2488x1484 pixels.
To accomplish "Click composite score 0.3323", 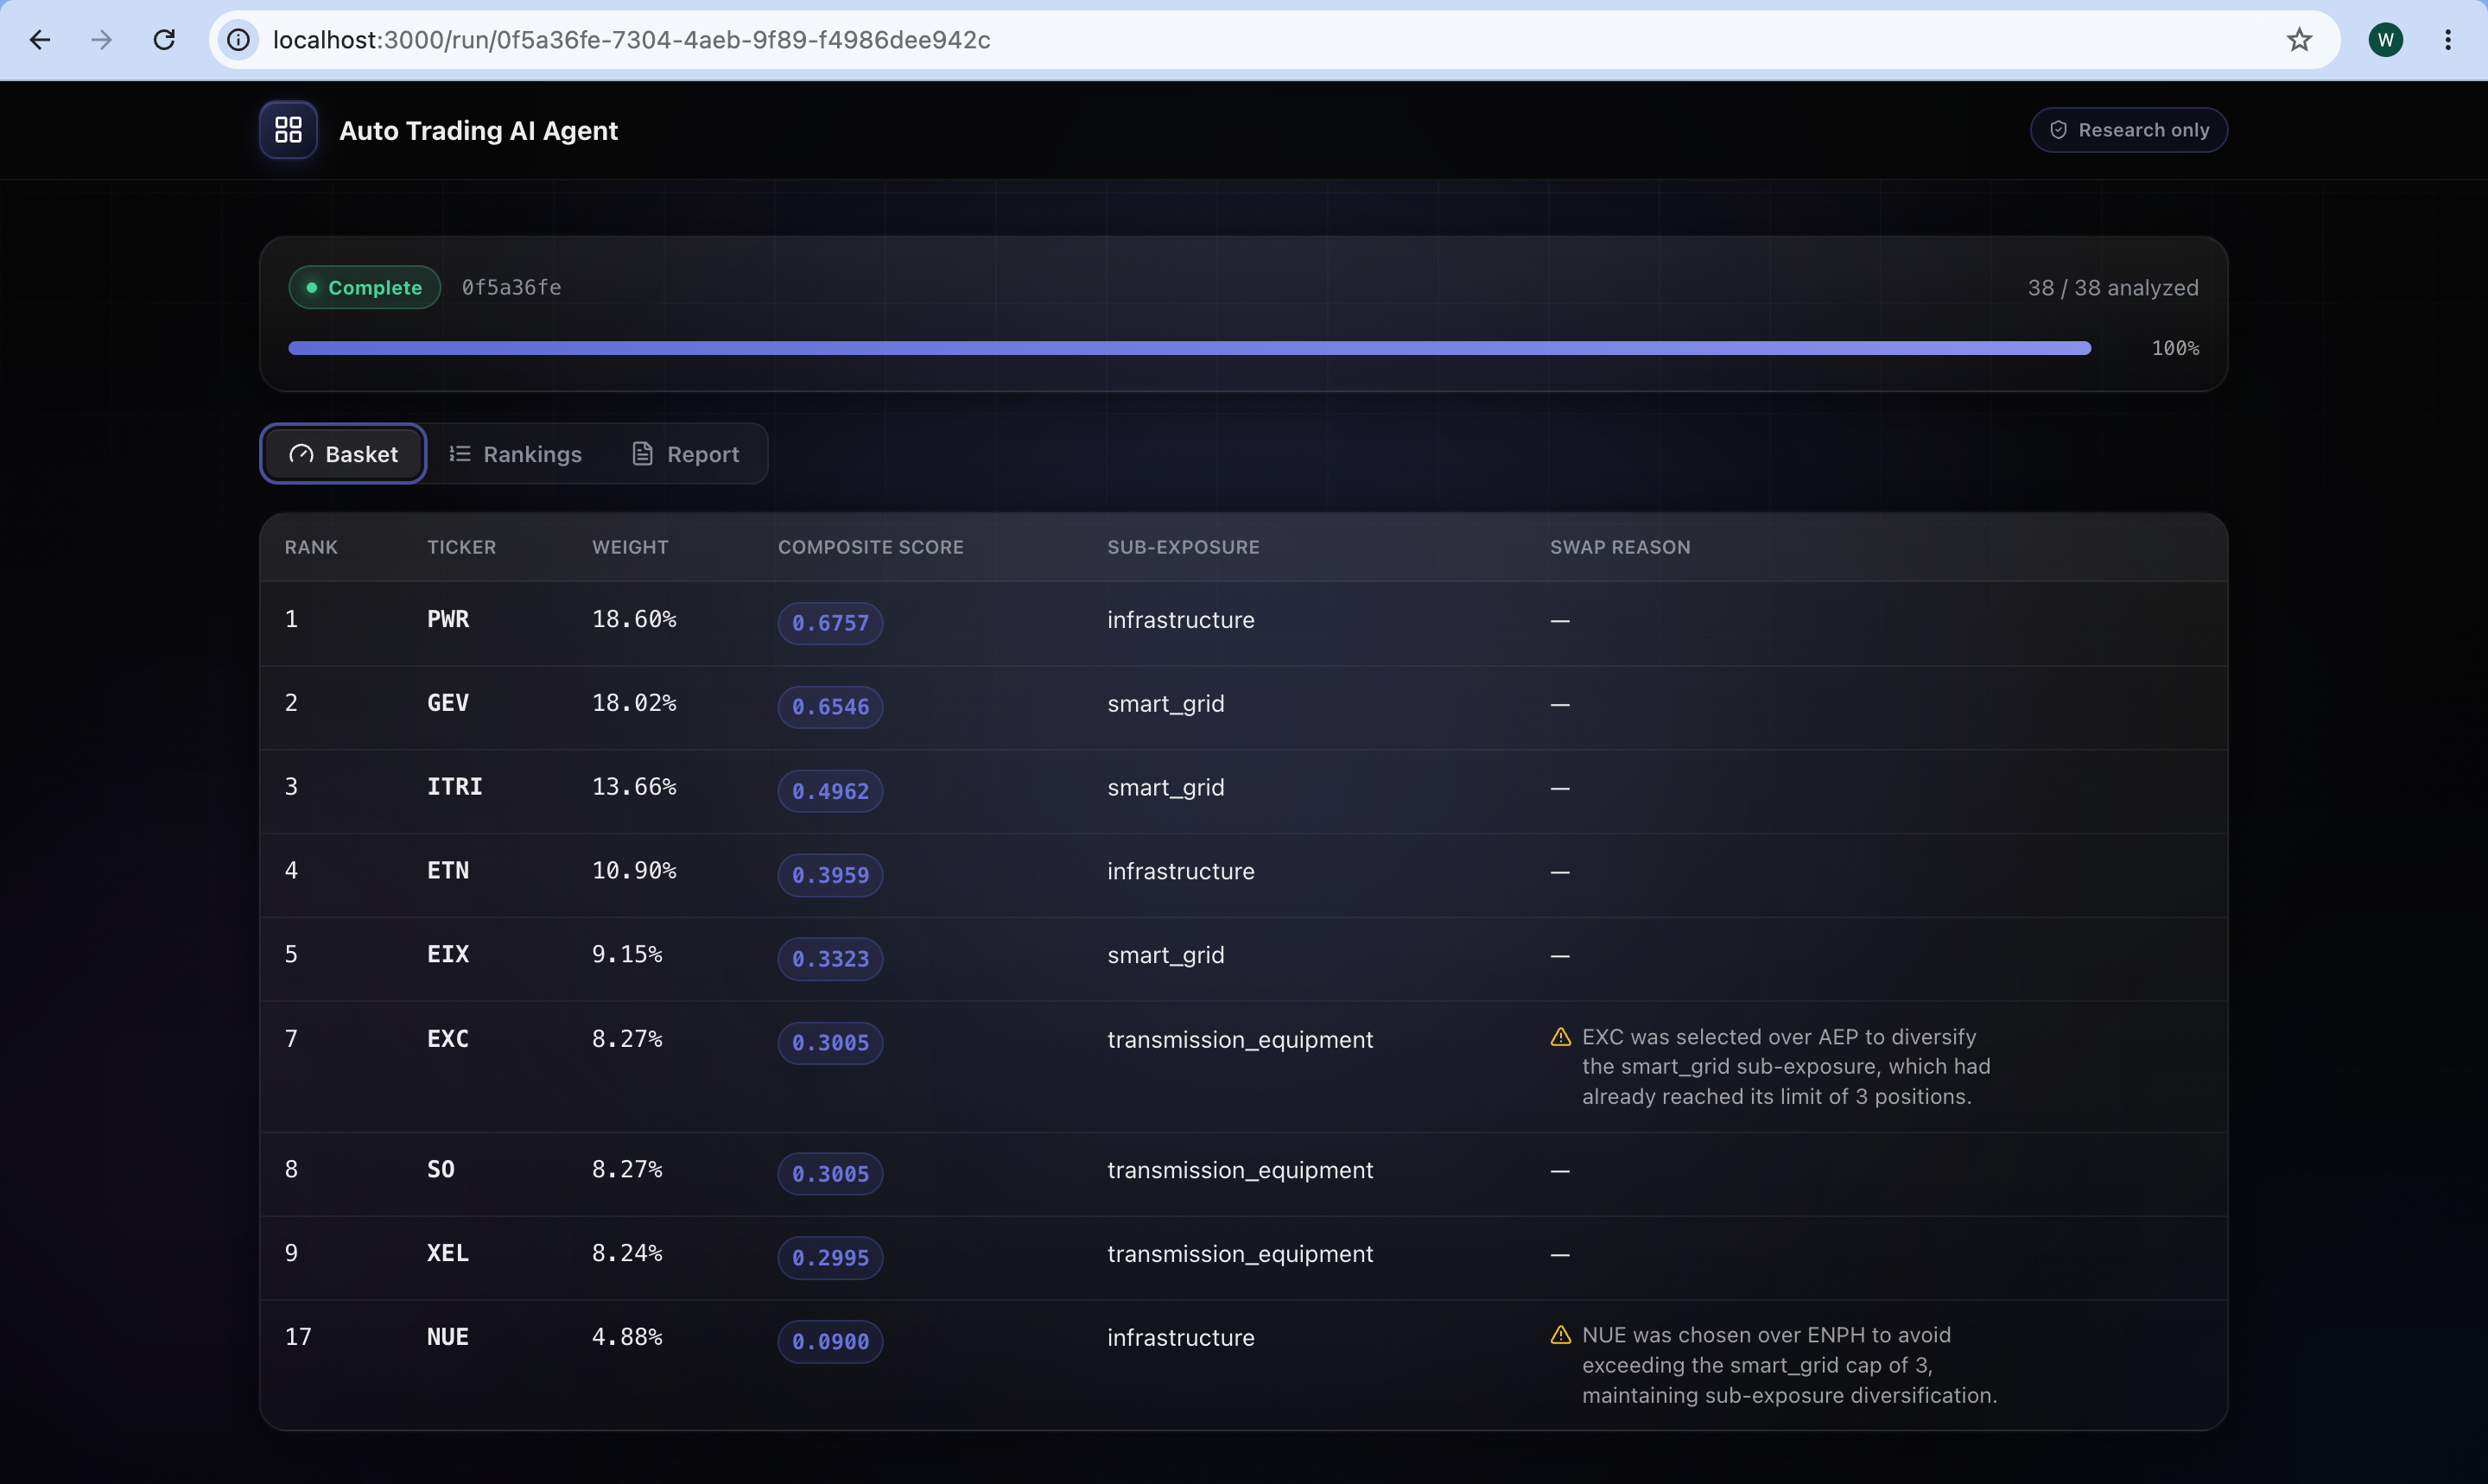I will tap(830, 959).
